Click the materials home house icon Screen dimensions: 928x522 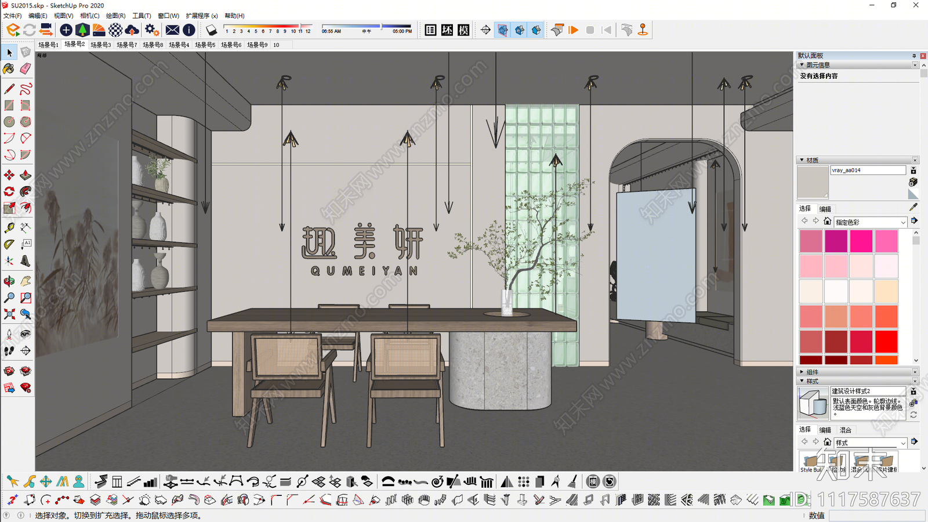click(828, 221)
